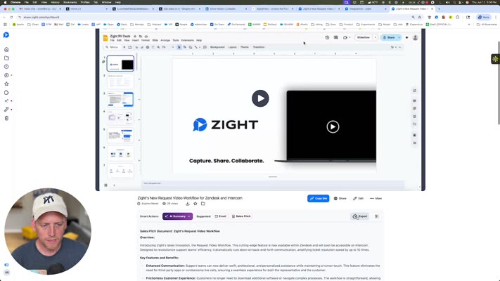Click the move-to-folder icon under title
The image size is (500, 281).
pos(203,204)
